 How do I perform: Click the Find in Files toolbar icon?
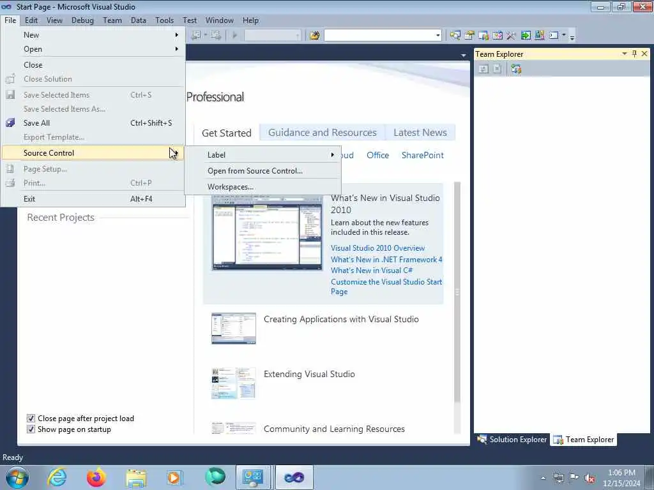[x=315, y=36]
